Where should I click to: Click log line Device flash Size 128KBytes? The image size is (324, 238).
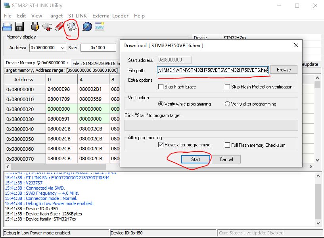point(43,214)
